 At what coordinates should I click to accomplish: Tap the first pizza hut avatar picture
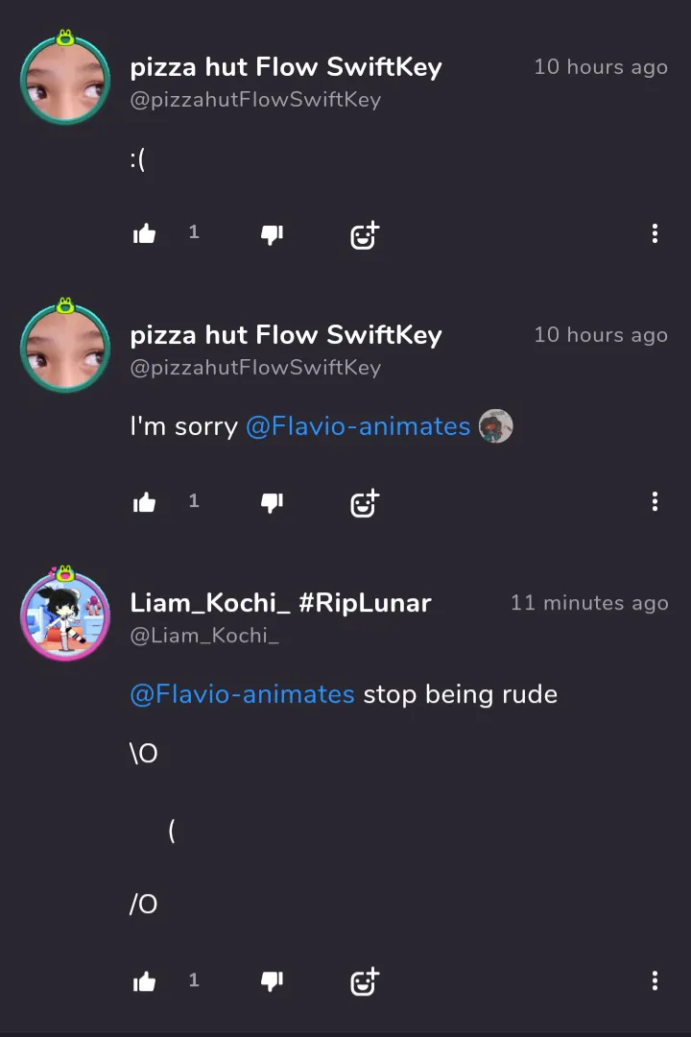65,78
